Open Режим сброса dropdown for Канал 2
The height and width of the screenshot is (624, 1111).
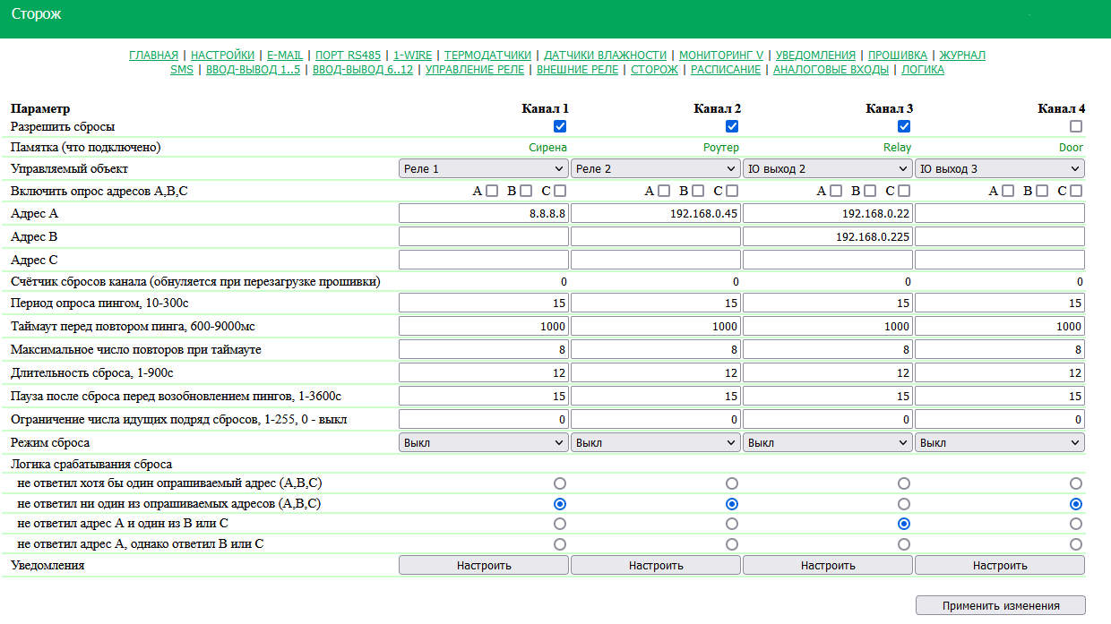655,442
